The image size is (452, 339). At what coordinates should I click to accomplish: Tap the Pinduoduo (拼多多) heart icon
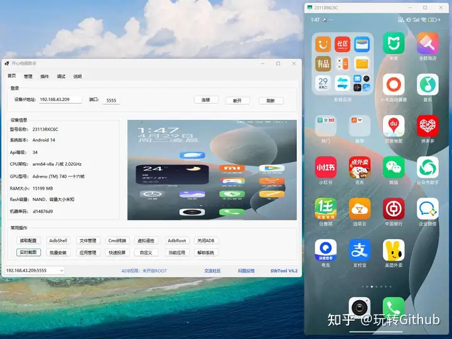click(x=428, y=126)
